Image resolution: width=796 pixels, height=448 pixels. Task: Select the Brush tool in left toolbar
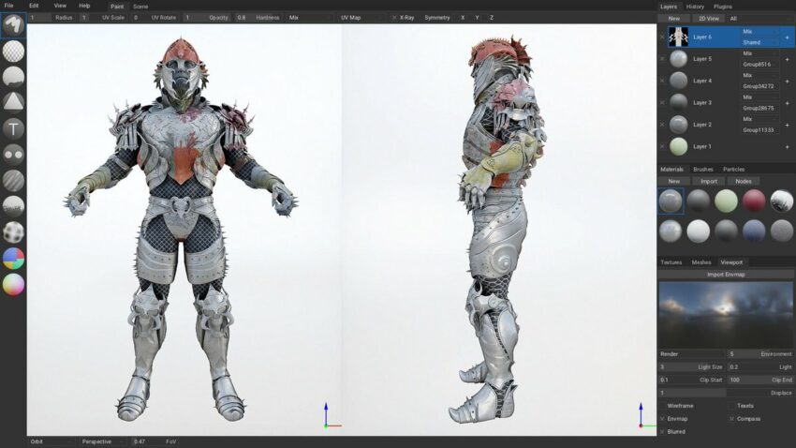pyautogui.click(x=13, y=26)
